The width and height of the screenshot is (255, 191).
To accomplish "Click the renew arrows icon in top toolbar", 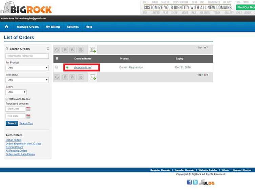I will tap(57, 50).
